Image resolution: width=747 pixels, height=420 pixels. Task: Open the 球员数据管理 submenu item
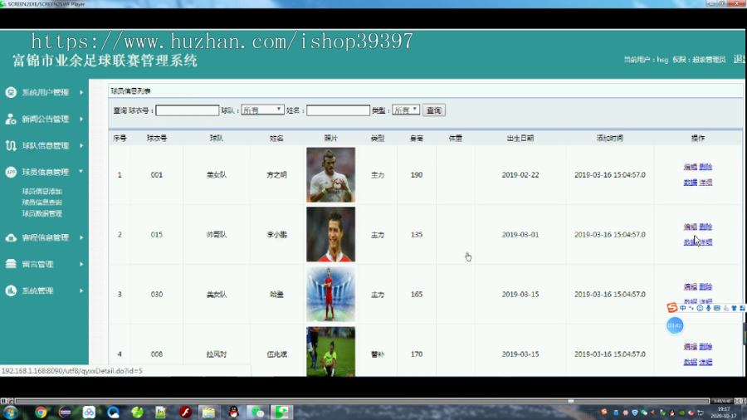[42, 214]
